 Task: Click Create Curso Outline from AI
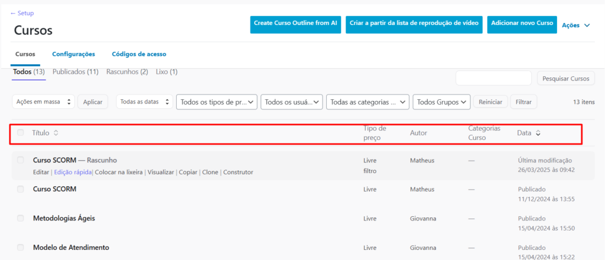295,24
